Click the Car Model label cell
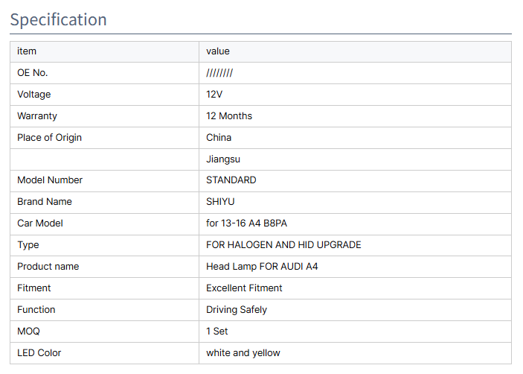Viewport: 523px width, 374px height. [x=40, y=224]
